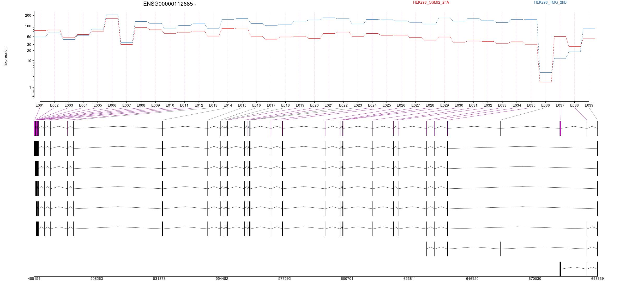Click exon label E033
Image resolution: width=626 pixels, height=284 pixels.
click(502, 105)
